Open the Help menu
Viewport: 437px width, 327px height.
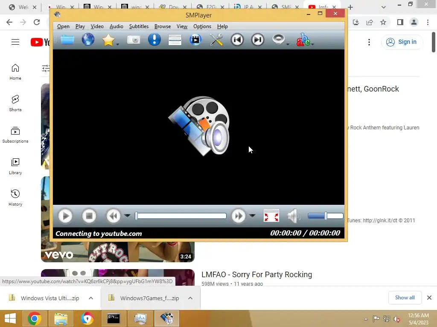pyautogui.click(x=222, y=26)
